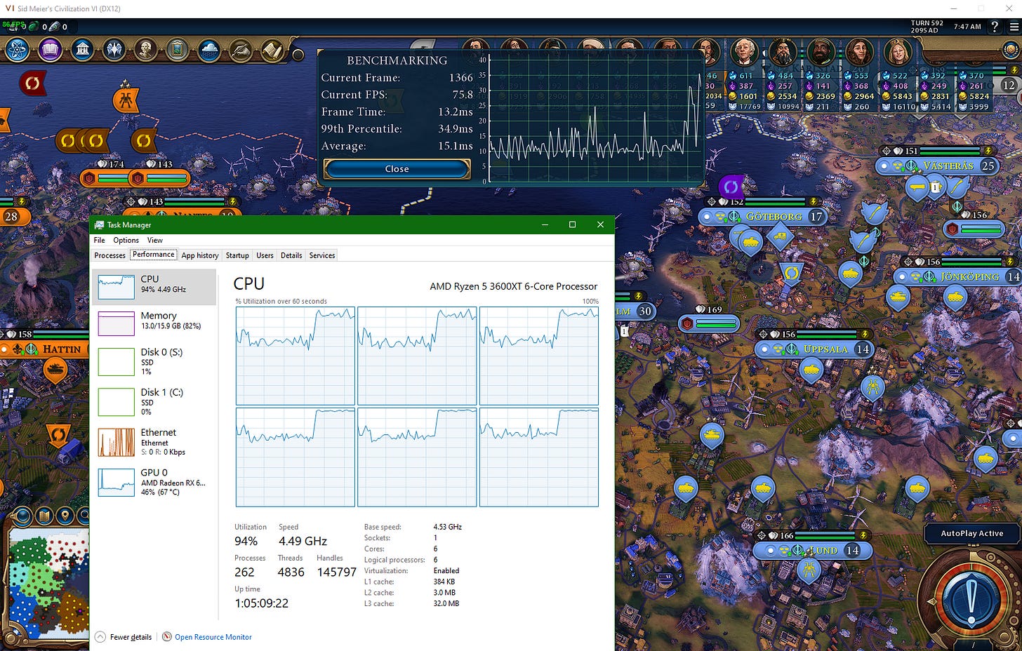Open the scroll icon in top toolbar
Viewport: 1022px width, 651px height.
[272, 50]
